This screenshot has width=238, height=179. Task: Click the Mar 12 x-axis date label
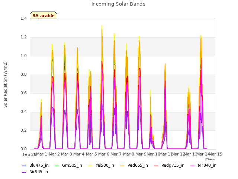click(x=178, y=154)
